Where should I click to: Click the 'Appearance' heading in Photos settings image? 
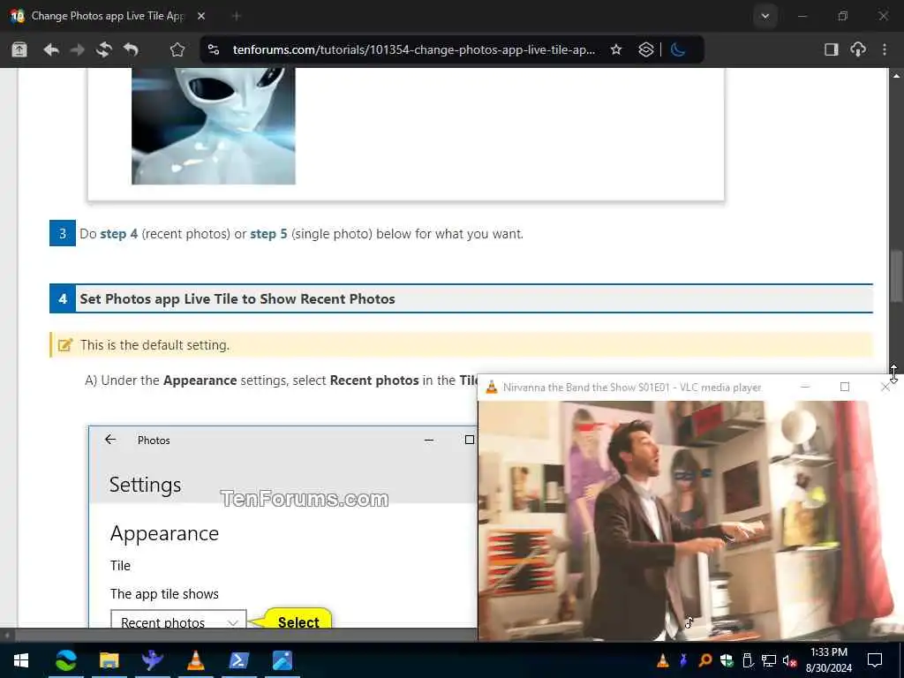click(x=164, y=534)
